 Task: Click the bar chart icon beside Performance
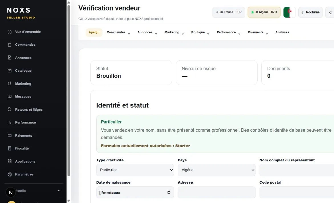pyautogui.click(x=10, y=123)
